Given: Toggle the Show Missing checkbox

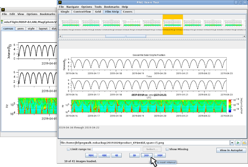Looking at the screenshot, I should click(x=167, y=149).
